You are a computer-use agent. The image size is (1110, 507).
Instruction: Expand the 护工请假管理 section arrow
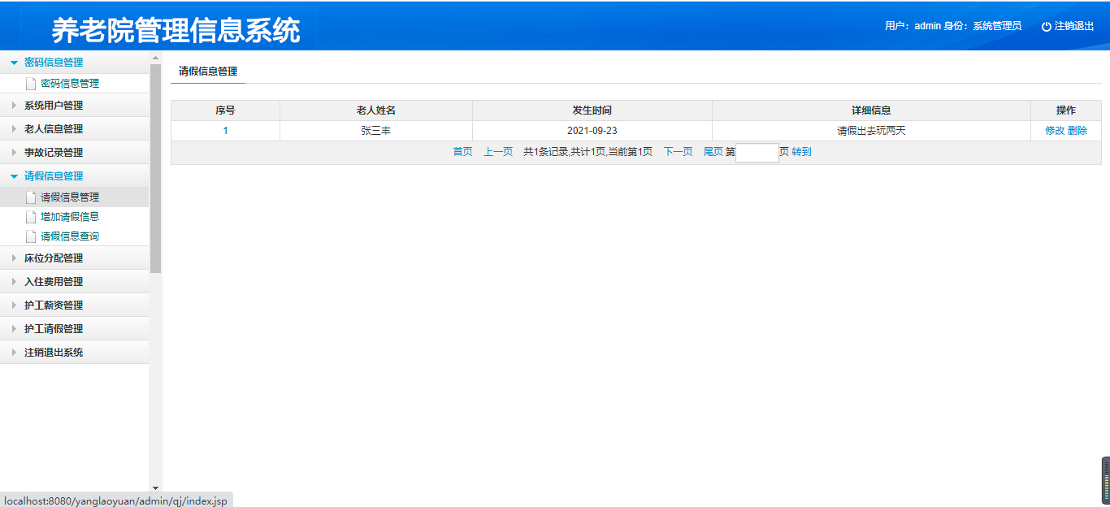[x=14, y=329]
